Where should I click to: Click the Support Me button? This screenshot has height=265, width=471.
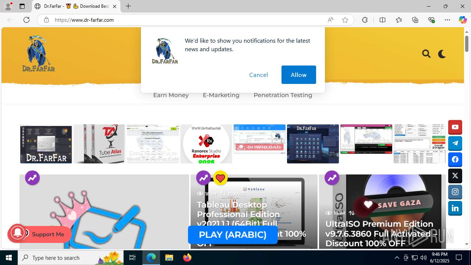point(48,234)
